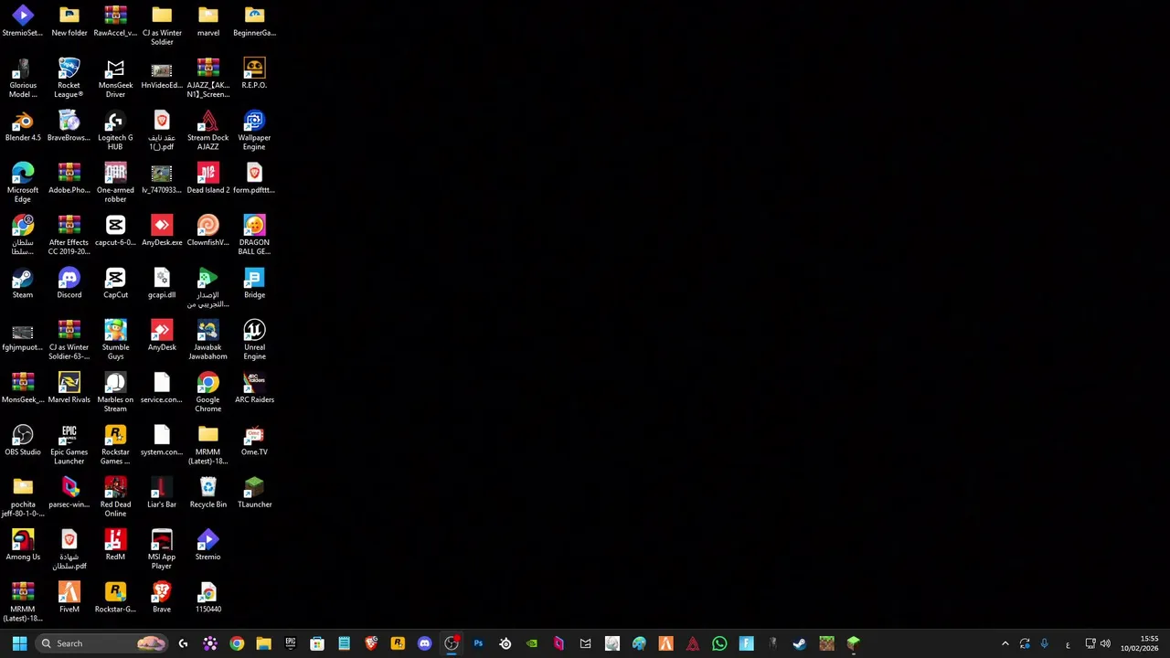Select the Bridge desktop icon
The image size is (1170, 658).
(254, 283)
